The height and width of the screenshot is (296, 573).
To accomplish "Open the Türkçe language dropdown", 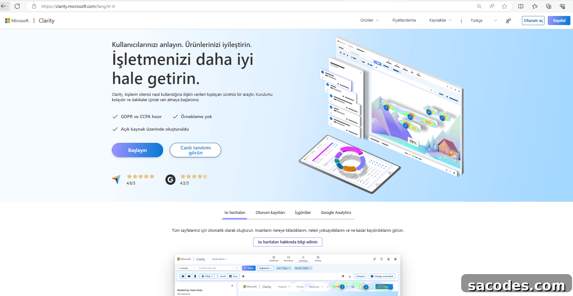I will coord(484,21).
